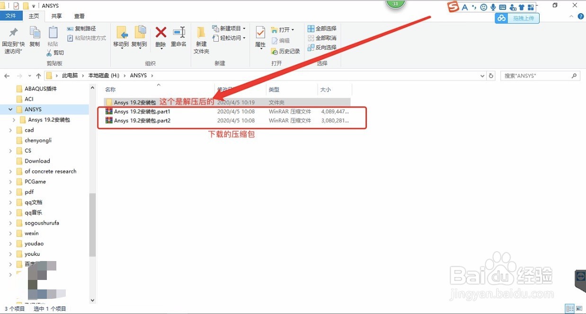Screen dimensions: 586x314
Task: Open the 打开 (Open) dropdown
Action: tap(283, 30)
